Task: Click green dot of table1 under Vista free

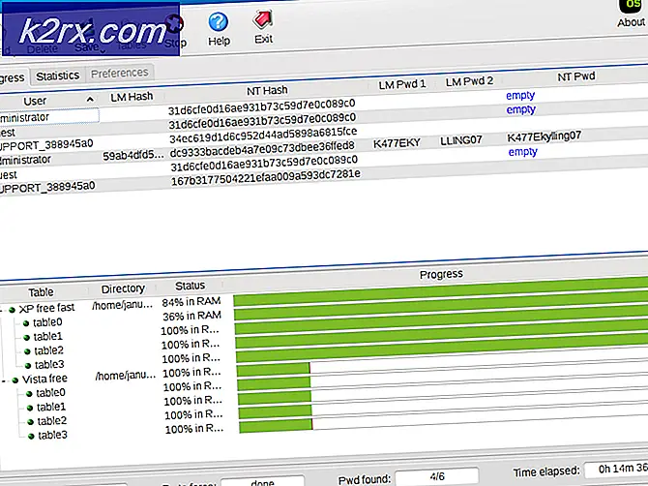Action: pos(30,409)
